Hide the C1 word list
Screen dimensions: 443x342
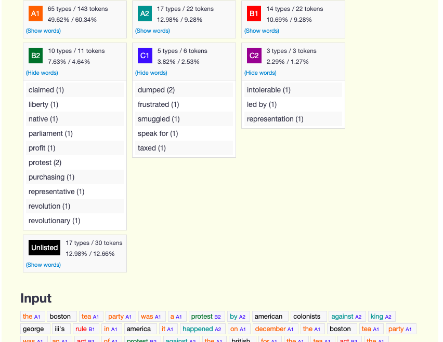click(x=151, y=73)
